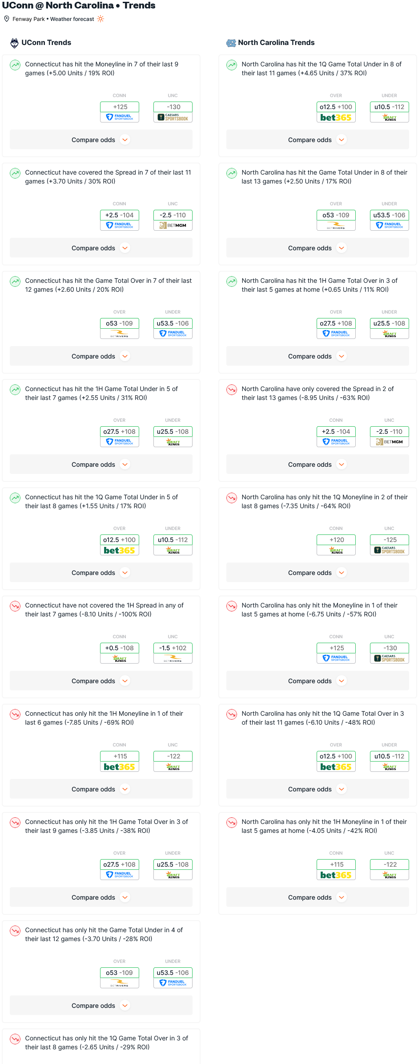Expand Compare odds under Connecticut Moneyline trend
The height and width of the screenshot is (1064, 418).
coord(101,140)
